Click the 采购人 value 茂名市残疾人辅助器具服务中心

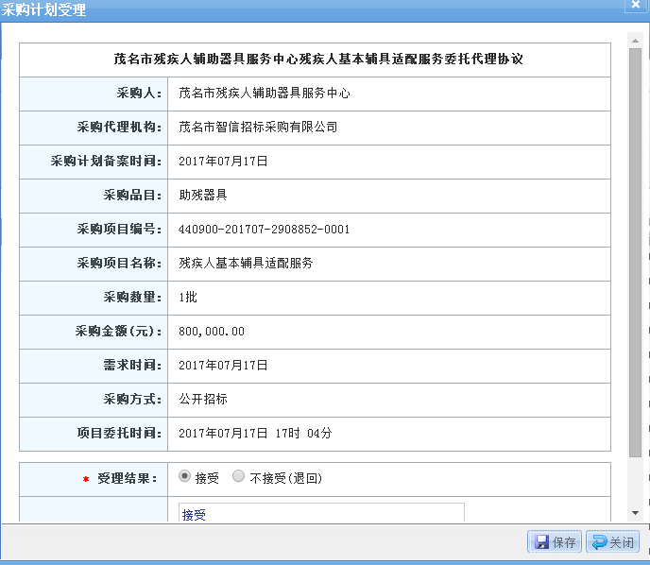[x=265, y=94]
